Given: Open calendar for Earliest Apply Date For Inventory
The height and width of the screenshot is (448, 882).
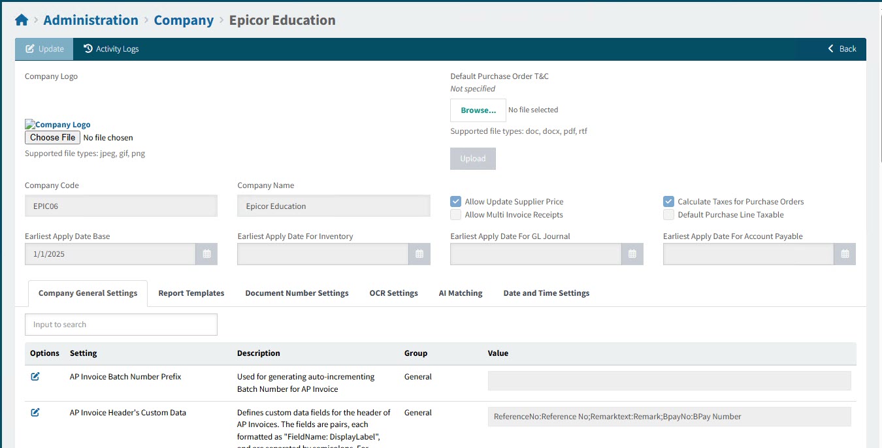Looking at the screenshot, I should click(x=419, y=254).
